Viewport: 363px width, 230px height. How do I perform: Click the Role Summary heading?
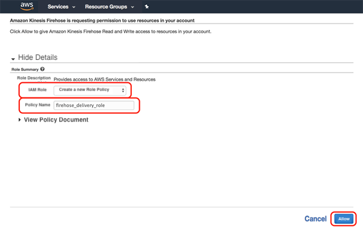25,69
